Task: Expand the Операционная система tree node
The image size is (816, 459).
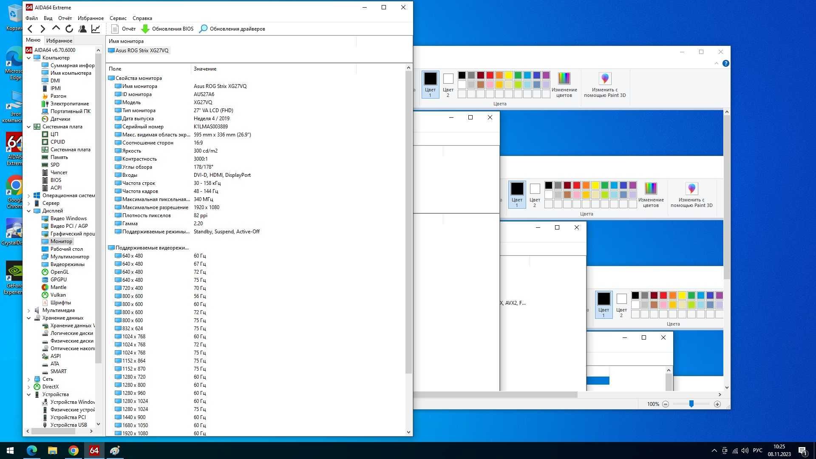Action: click(29, 195)
